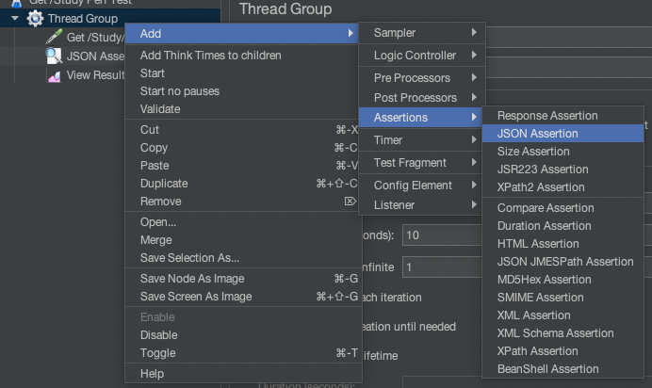The width and height of the screenshot is (652, 388).
Task: Click the field containing value 10
Action: [443, 234]
